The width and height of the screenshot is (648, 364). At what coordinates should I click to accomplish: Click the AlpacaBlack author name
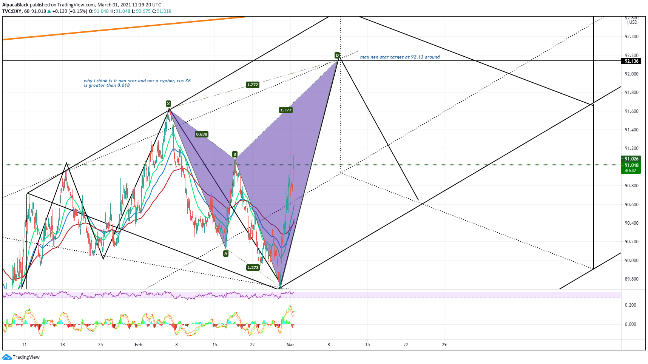coord(15,5)
